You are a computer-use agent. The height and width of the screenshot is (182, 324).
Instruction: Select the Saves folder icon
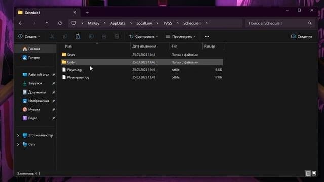[64, 55]
